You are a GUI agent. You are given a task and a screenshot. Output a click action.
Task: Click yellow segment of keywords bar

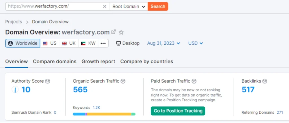109,114
